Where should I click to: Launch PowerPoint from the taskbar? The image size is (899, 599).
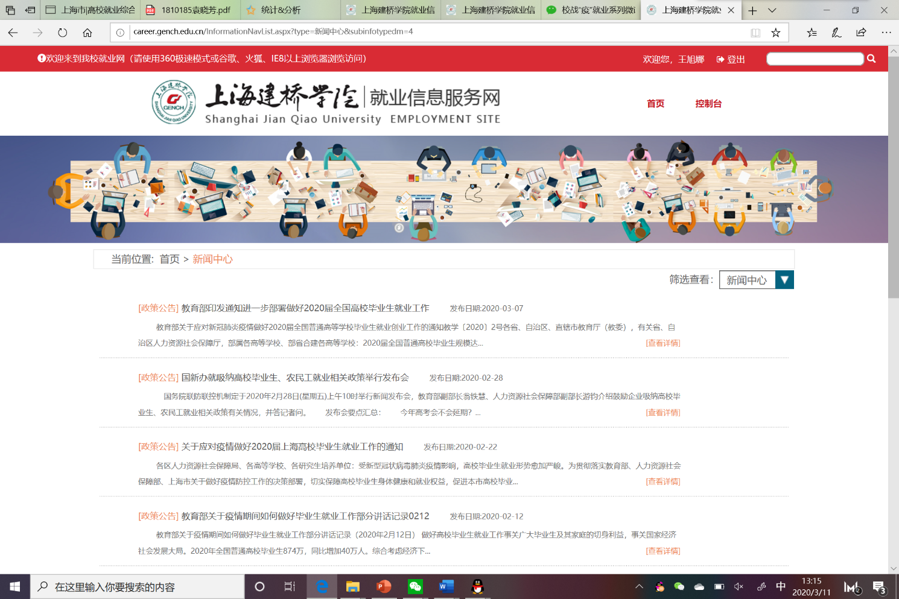(384, 586)
